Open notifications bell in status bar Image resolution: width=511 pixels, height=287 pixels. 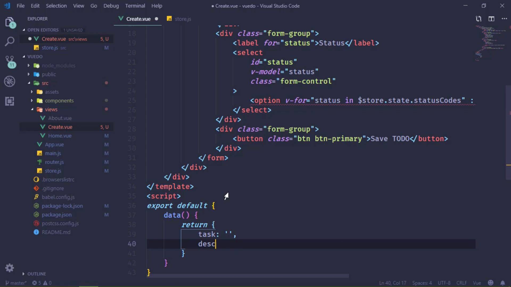coord(502,283)
